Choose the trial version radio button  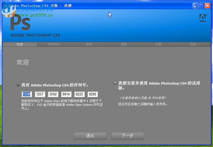(115, 83)
